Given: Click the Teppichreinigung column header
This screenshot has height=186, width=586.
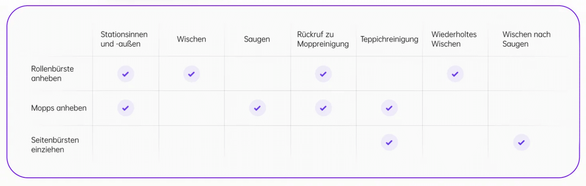Looking at the screenshot, I should (x=389, y=39).
